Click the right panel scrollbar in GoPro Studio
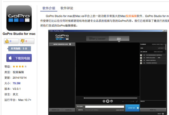 (166, 47)
